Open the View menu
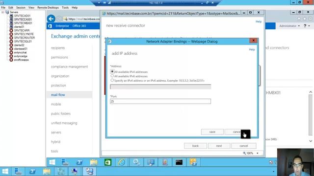This screenshot has height=176, width=314. pyautogui.click(x=31, y=8)
